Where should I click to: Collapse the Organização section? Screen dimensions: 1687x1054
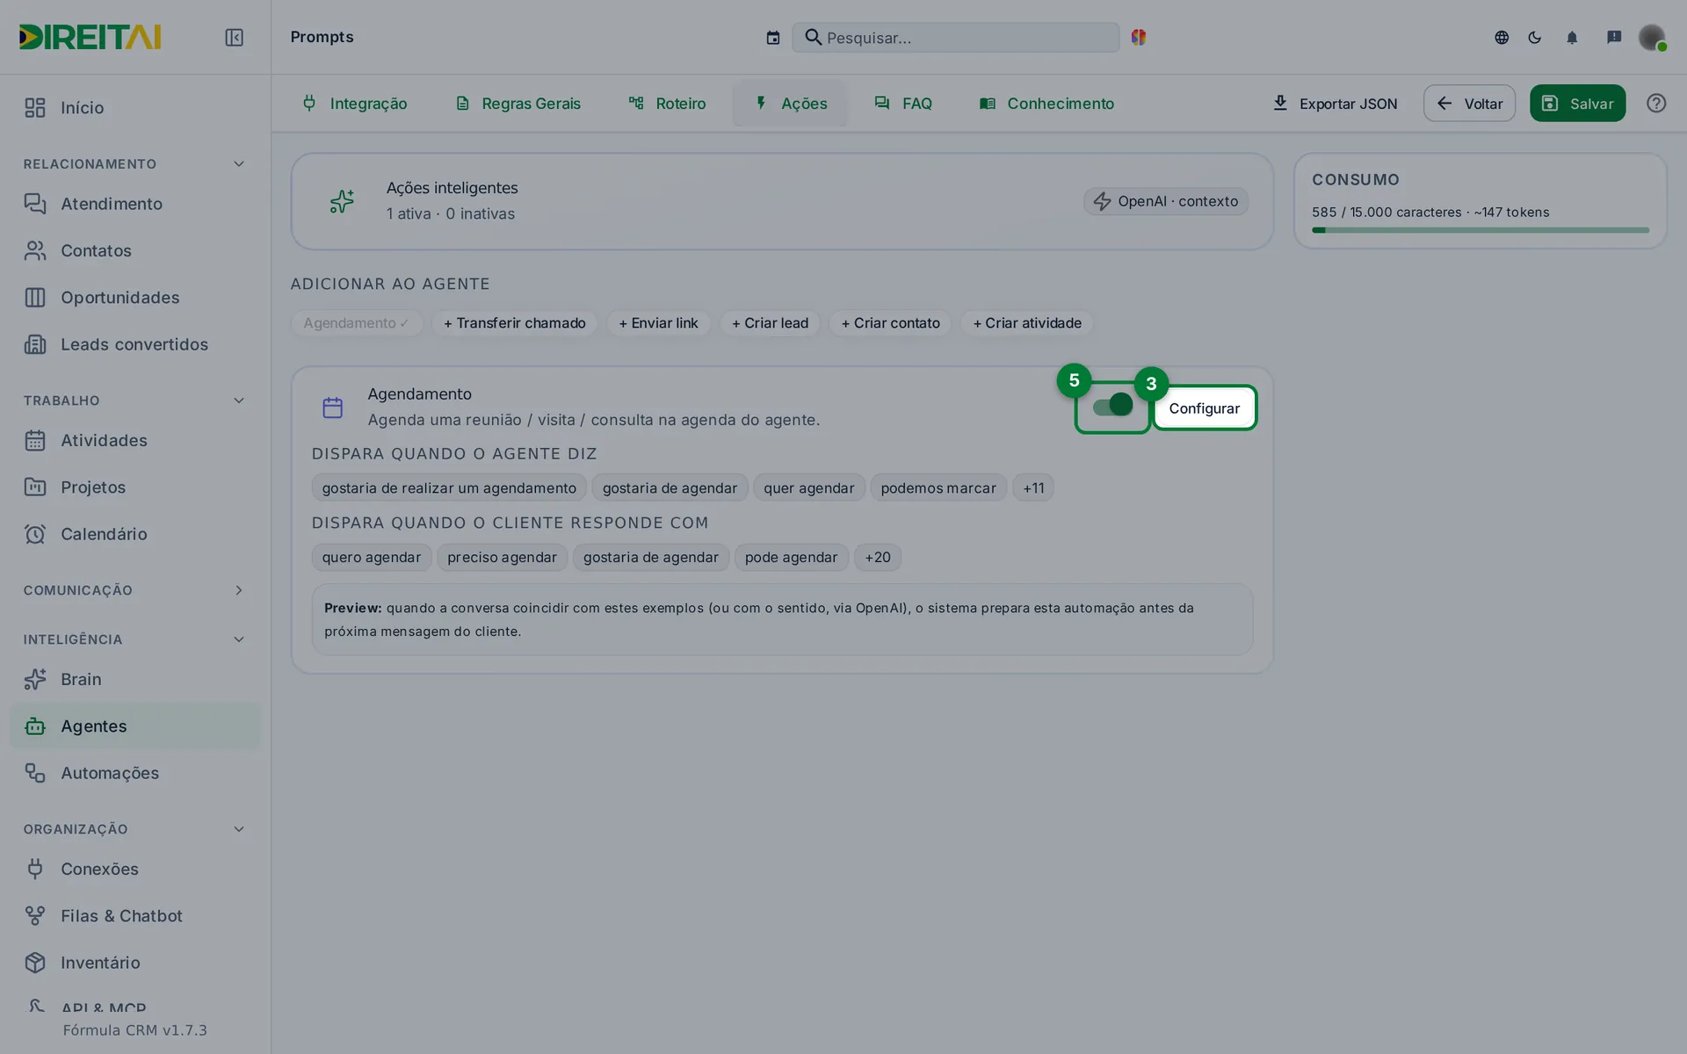point(239,829)
